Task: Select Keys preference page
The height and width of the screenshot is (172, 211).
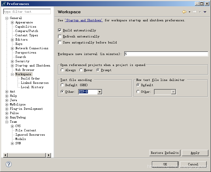Action: (19, 44)
